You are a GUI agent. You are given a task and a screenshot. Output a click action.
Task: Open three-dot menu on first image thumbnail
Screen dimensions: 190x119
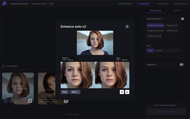(x=31, y=76)
